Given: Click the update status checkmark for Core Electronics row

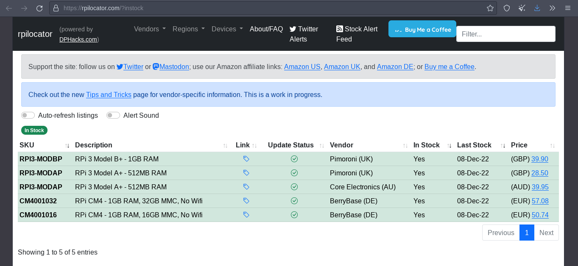Looking at the screenshot, I should coord(294,187).
